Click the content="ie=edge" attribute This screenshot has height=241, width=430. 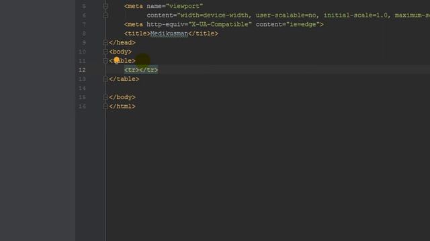coord(288,24)
